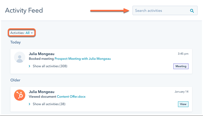Open the Content Offer.docx document link
203x116 pixels.
coord(71,97)
